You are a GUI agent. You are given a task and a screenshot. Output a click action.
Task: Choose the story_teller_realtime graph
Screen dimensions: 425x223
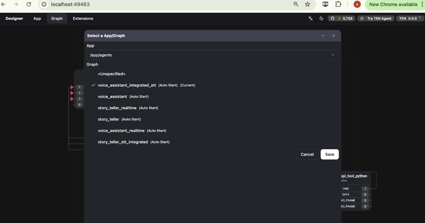[117, 108]
